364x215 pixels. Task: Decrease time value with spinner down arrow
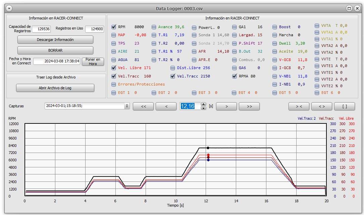204,108
